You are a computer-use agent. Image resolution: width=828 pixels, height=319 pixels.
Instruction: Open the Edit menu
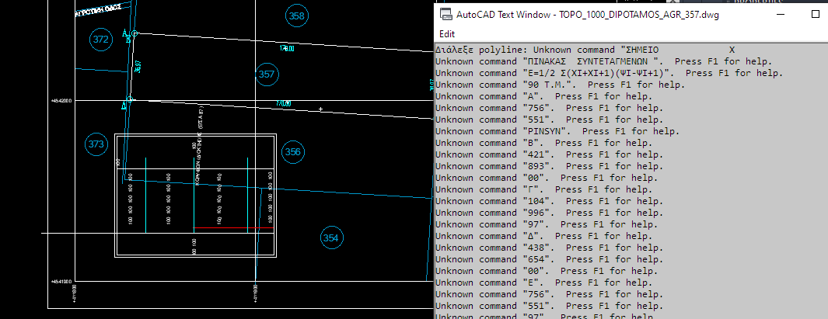[x=447, y=34]
